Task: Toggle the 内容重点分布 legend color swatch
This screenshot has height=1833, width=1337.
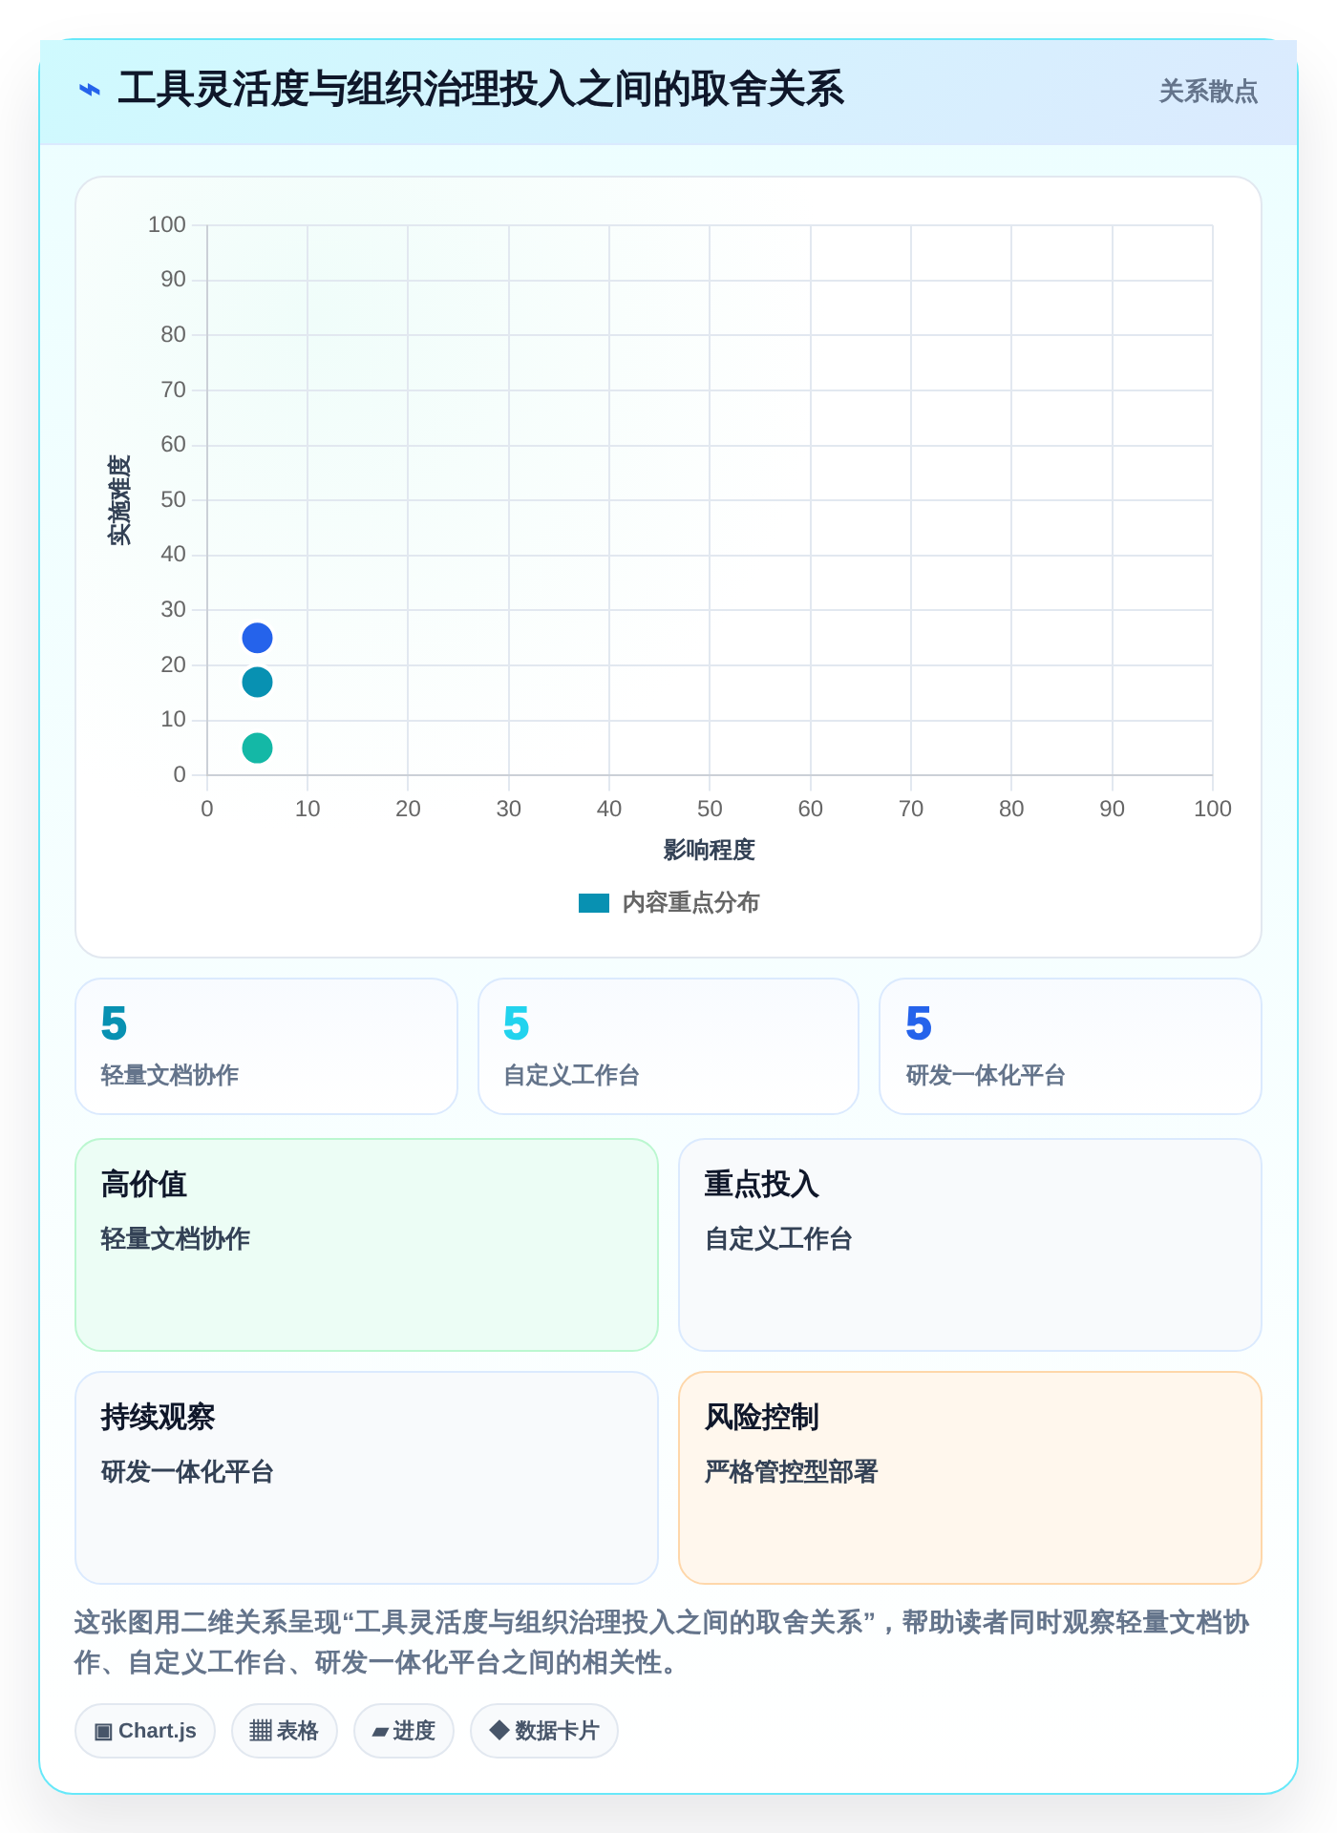Action: click(594, 903)
